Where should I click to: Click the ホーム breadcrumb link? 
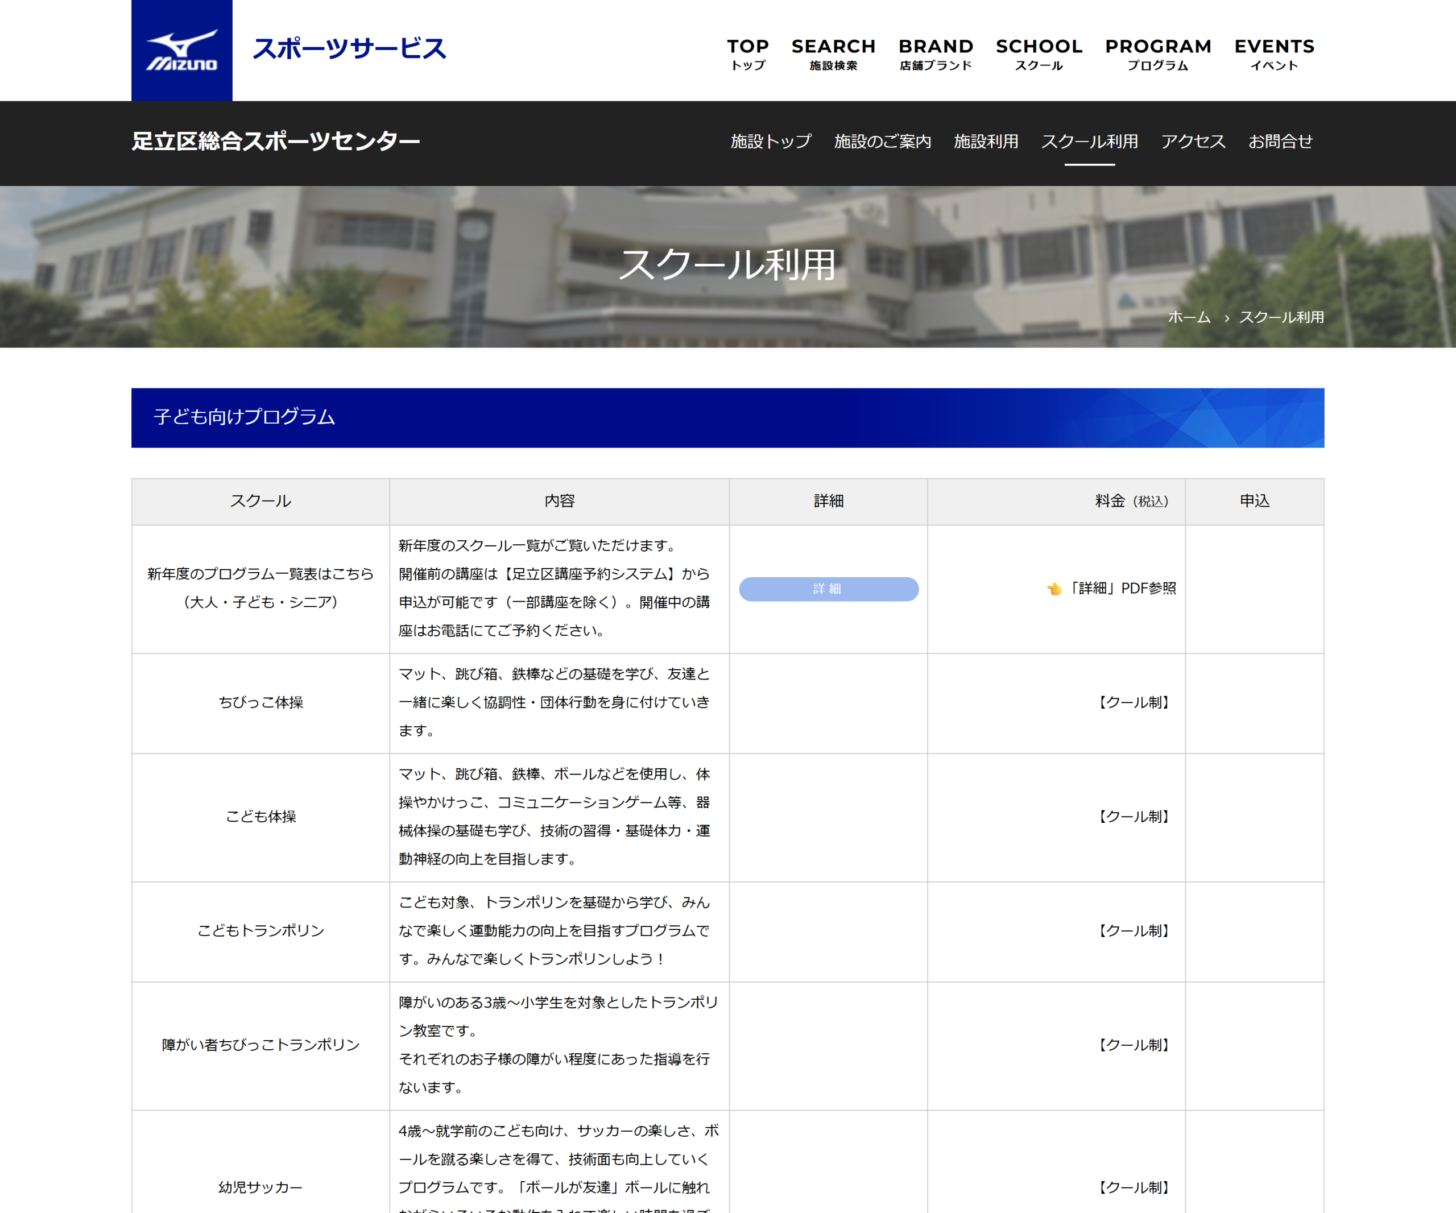[x=1189, y=317]
